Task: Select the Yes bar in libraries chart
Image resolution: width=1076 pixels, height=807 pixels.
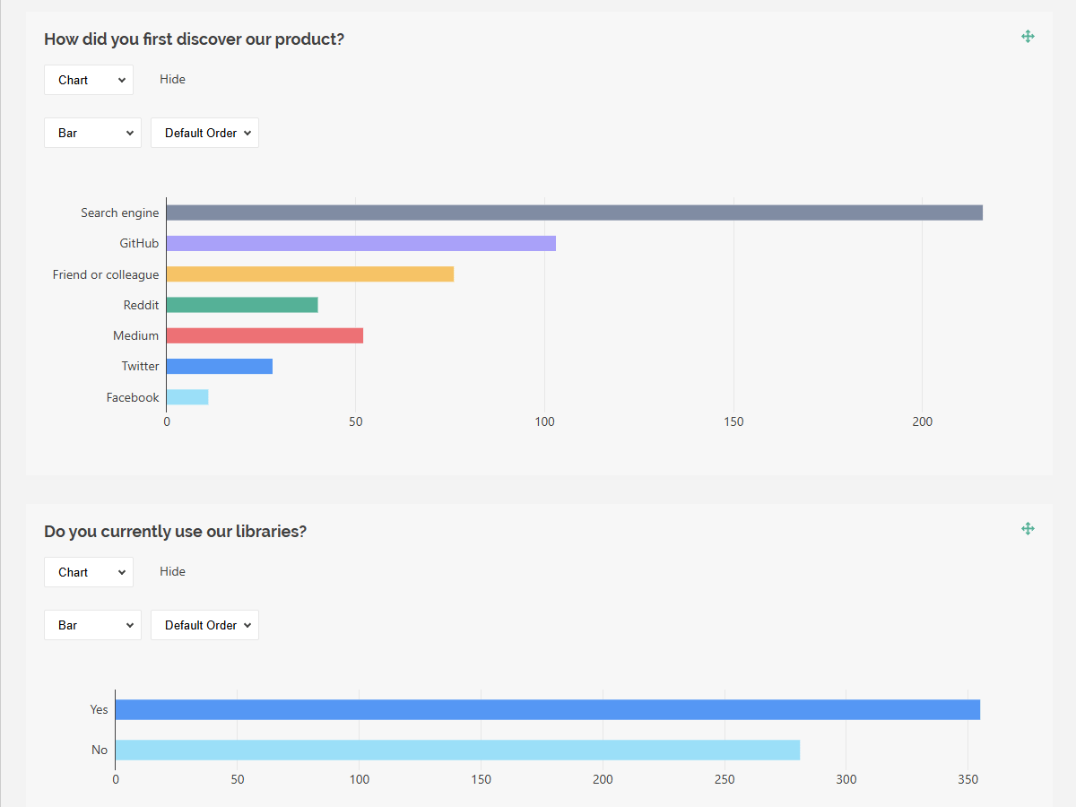Action: tap(548, 709)
